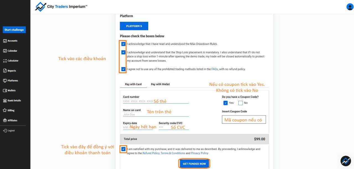Open Affiliates menu item

[x=12, y=120]
